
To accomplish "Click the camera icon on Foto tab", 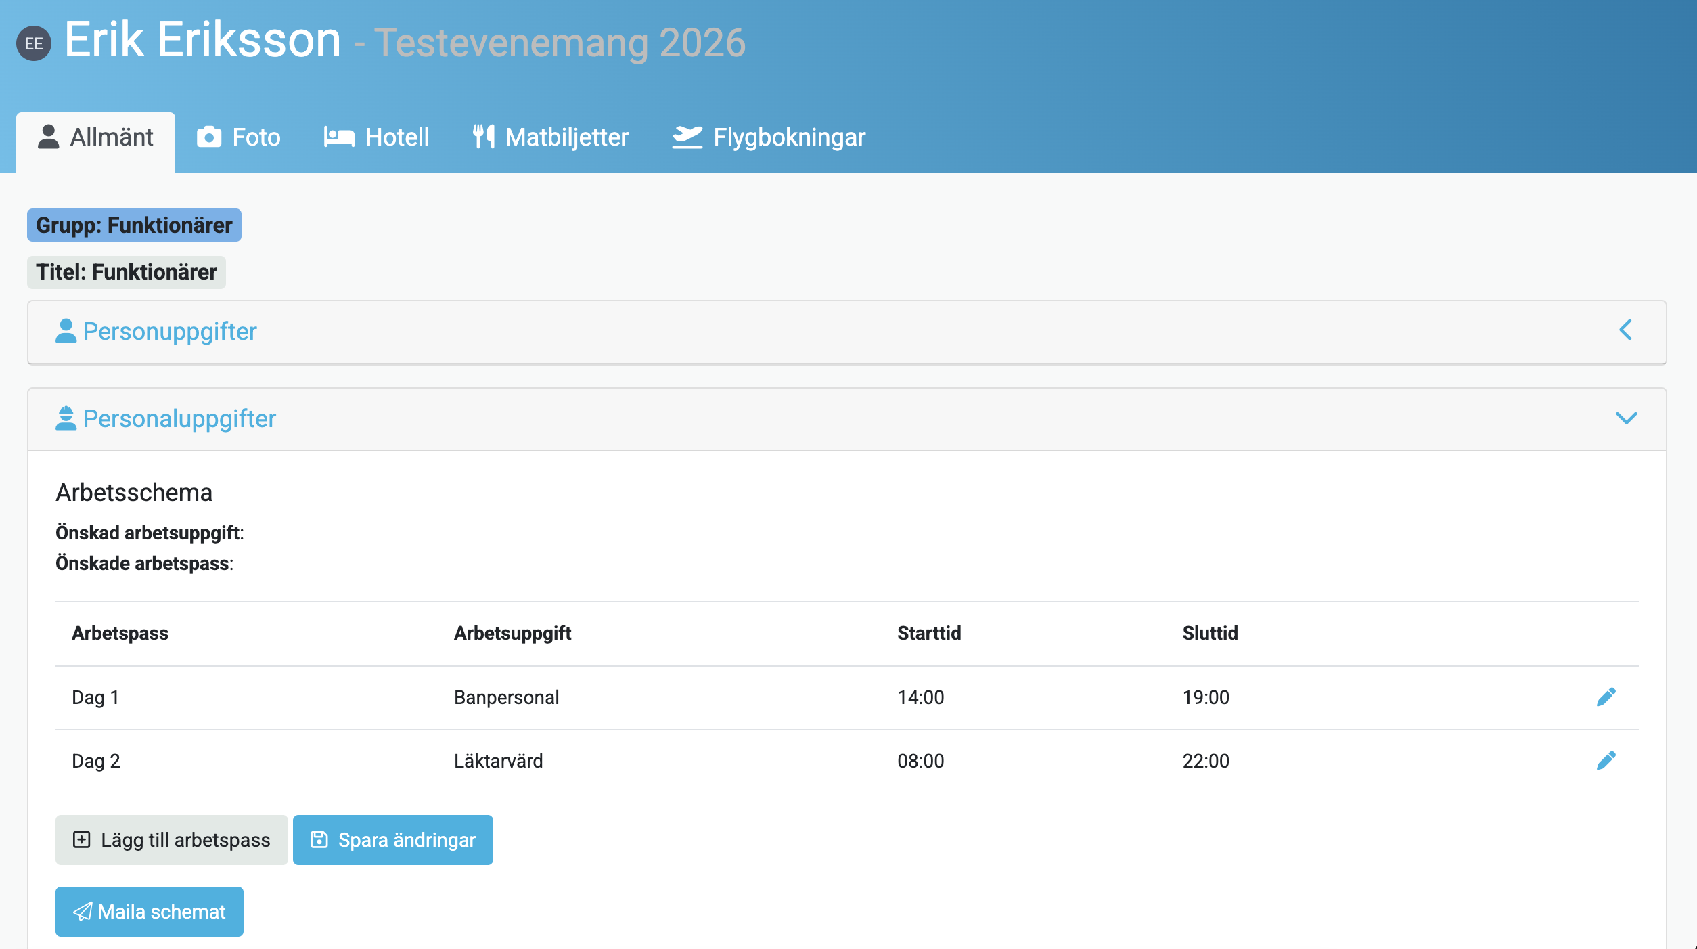I will coord(209,137).
